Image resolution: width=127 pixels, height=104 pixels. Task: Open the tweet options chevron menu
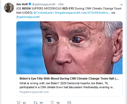[121, 4]
